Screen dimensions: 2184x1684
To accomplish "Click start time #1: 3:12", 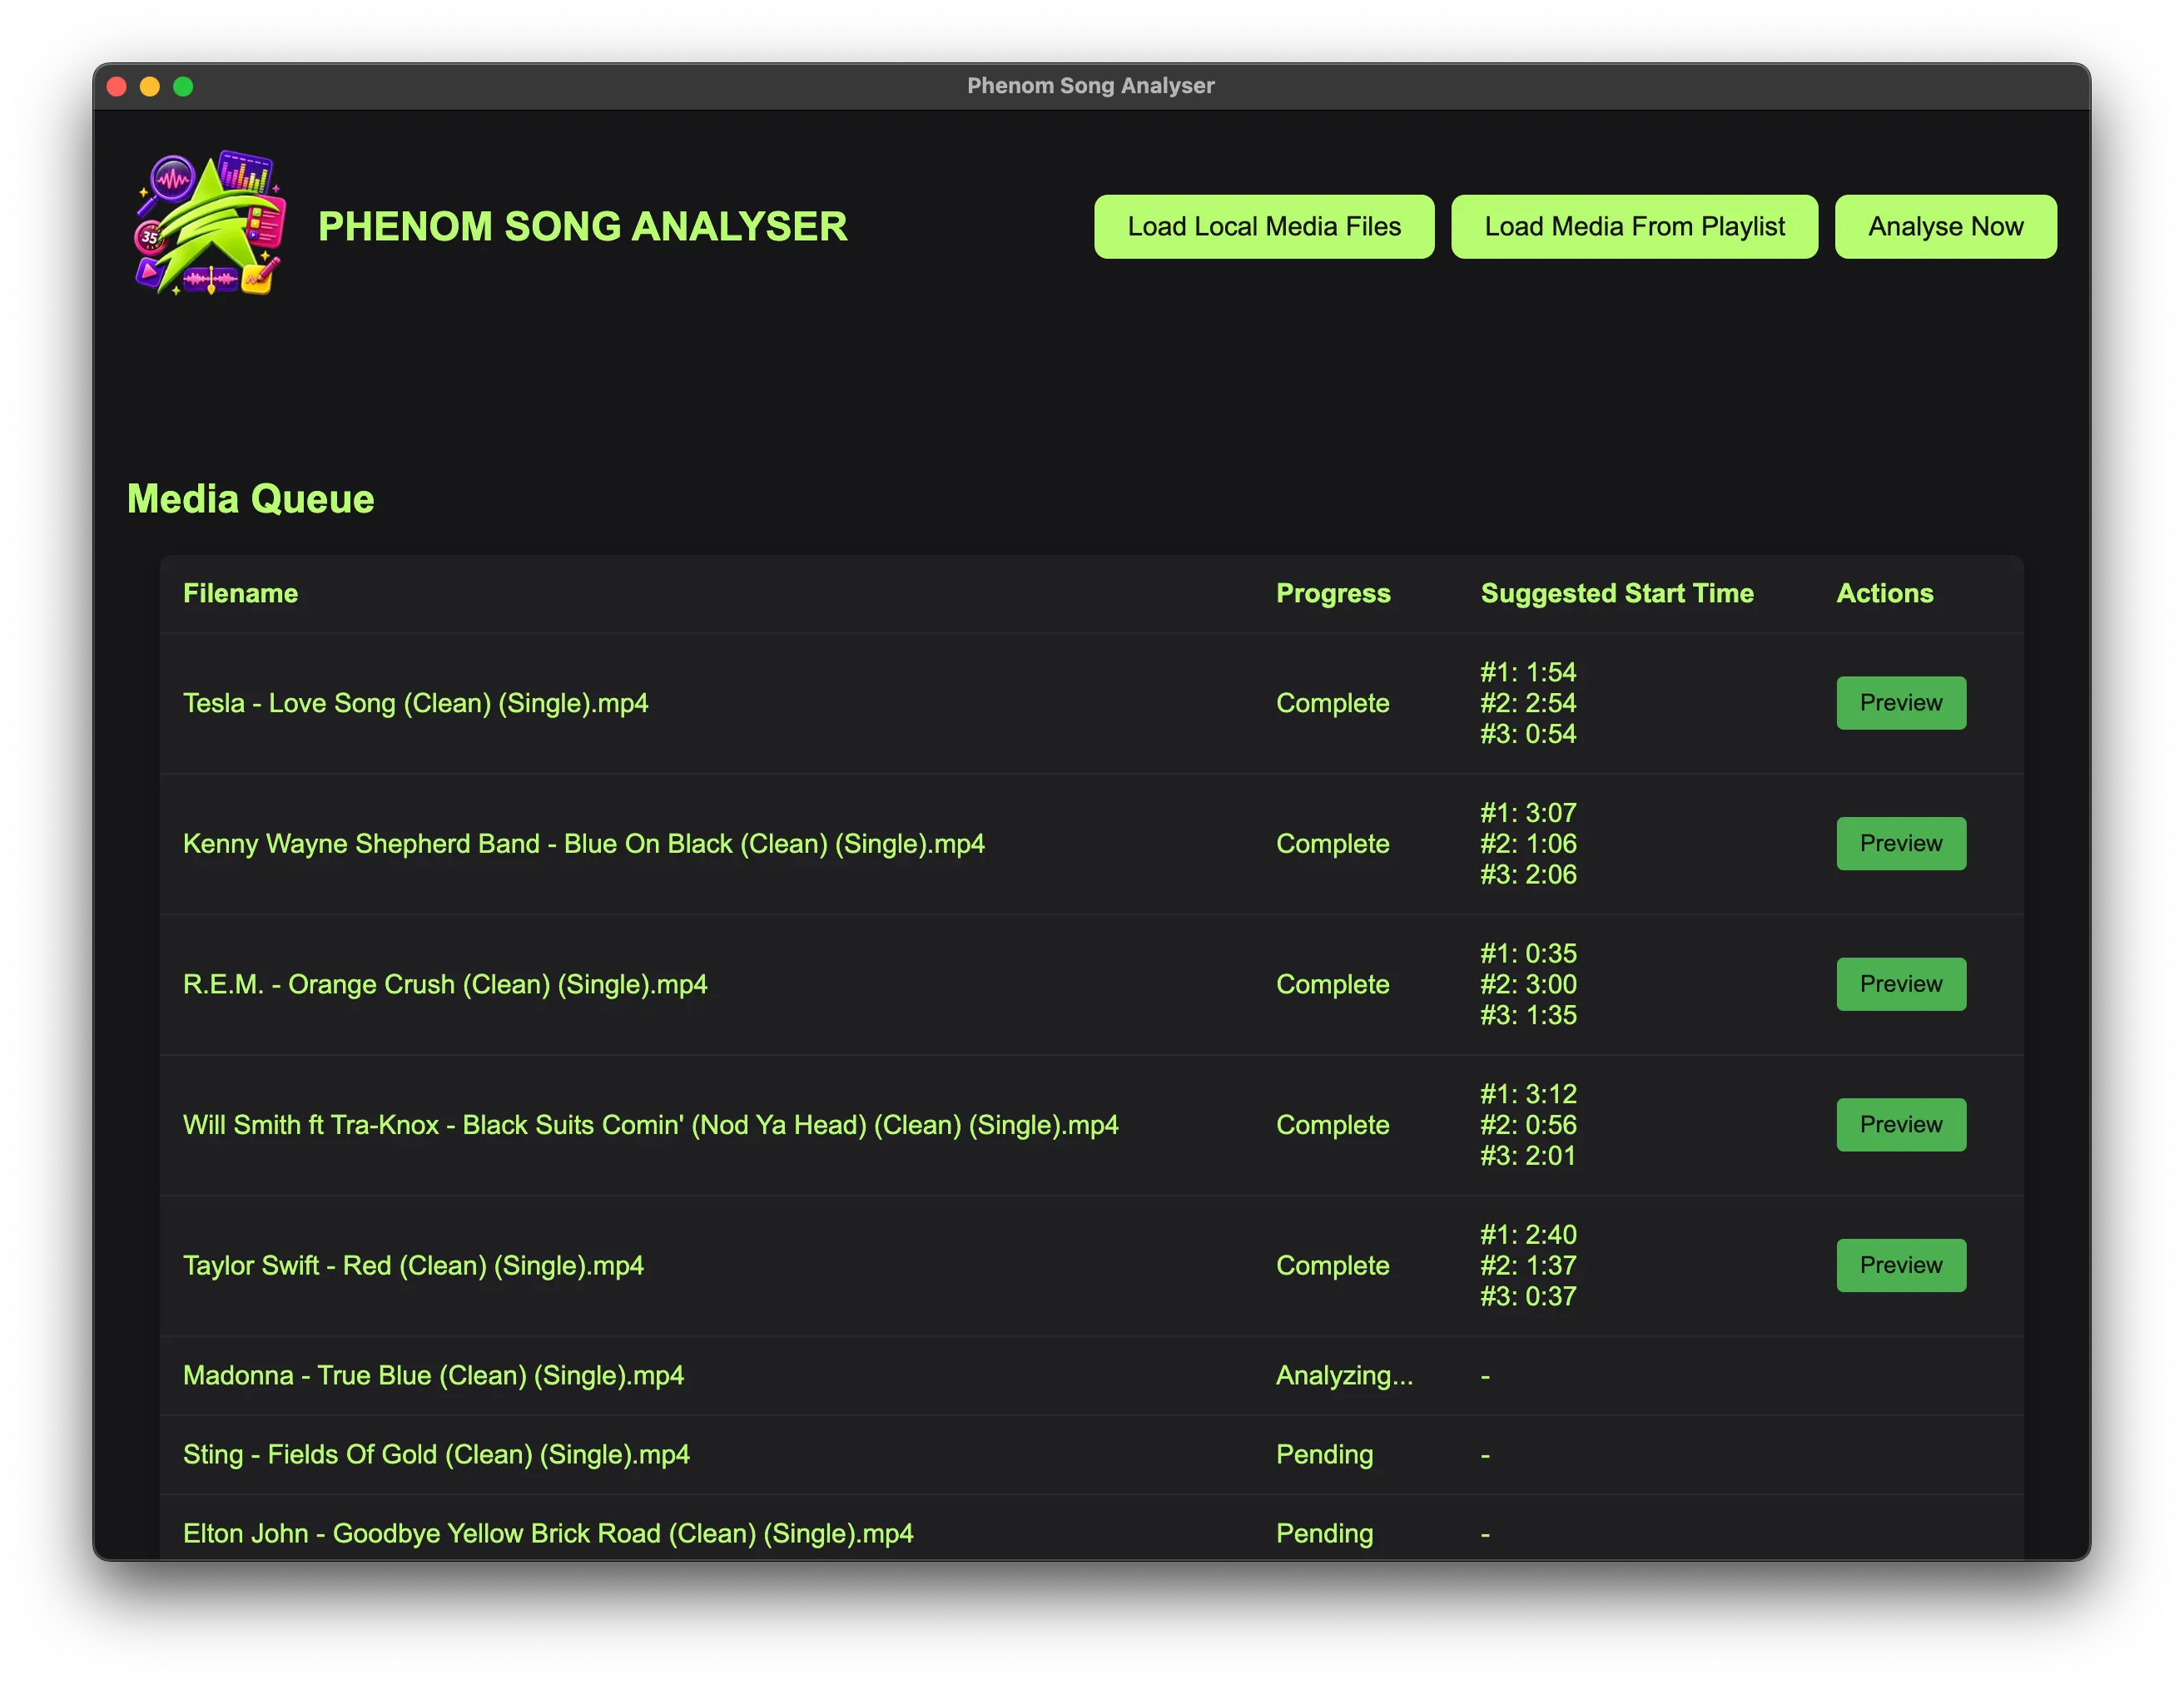I will pyautogui.click(x=1528, y=1094).
